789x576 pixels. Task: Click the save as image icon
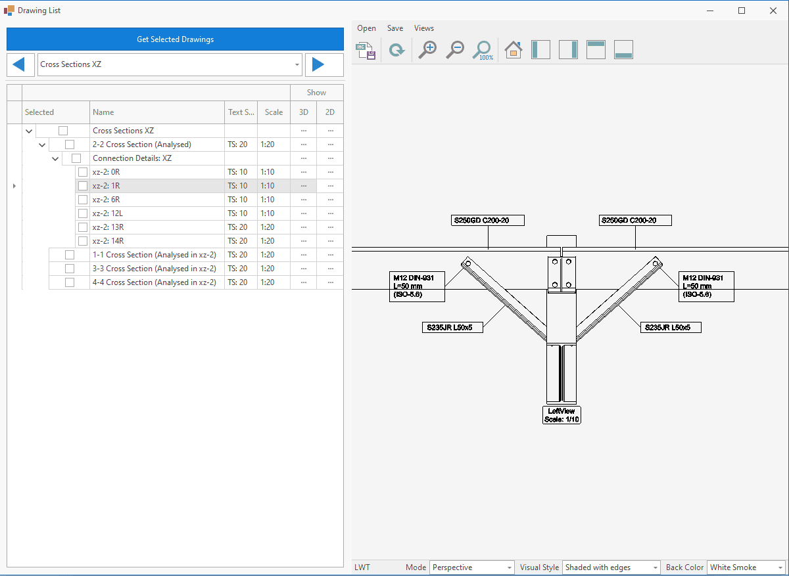click(x=366, y=50)
